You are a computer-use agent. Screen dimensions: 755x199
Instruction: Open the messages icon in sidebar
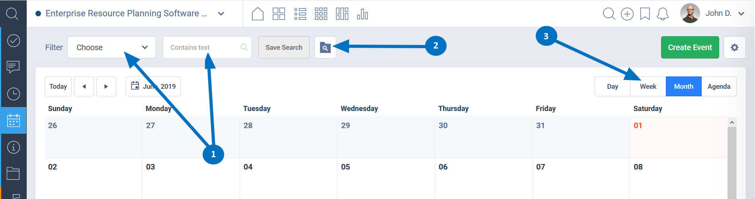click(x=14, y=67)
